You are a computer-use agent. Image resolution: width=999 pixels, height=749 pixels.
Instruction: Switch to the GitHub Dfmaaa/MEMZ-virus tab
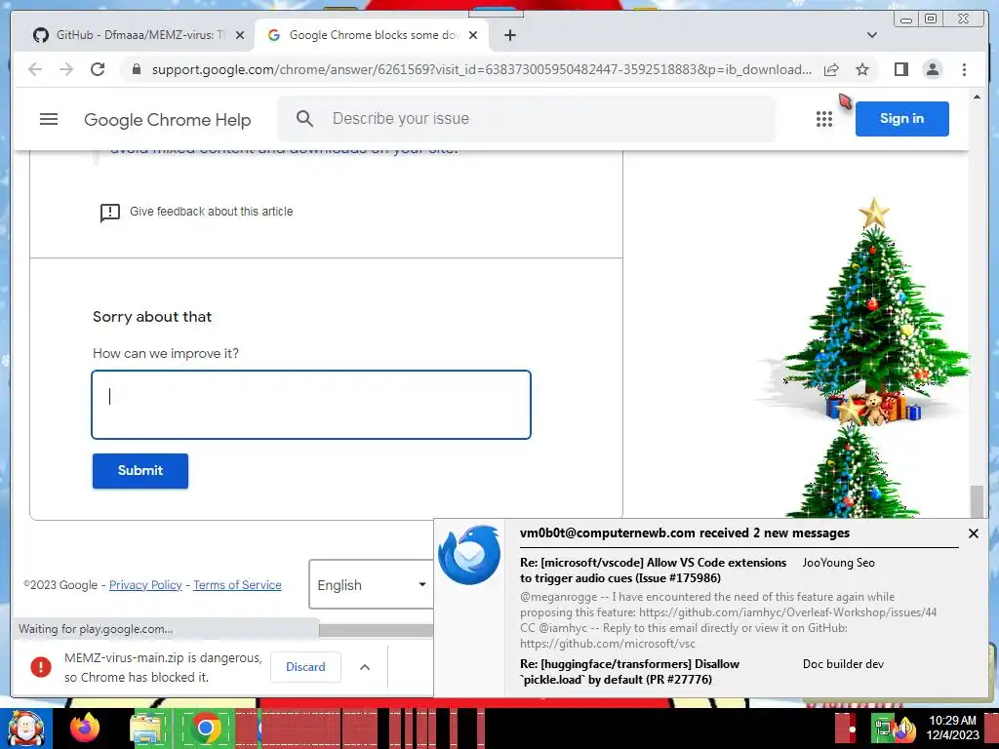132,35
